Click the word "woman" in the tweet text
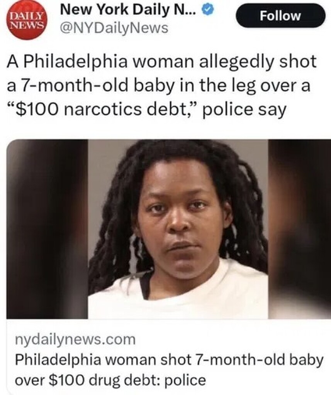The height and width of the screenshot is (395, 331). [163, 62]
